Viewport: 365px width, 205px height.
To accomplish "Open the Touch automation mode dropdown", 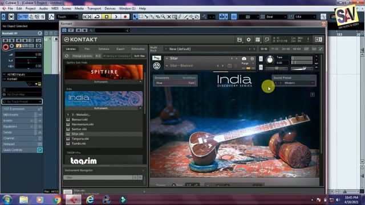I will pyautogui.click(x=67, y=17).
